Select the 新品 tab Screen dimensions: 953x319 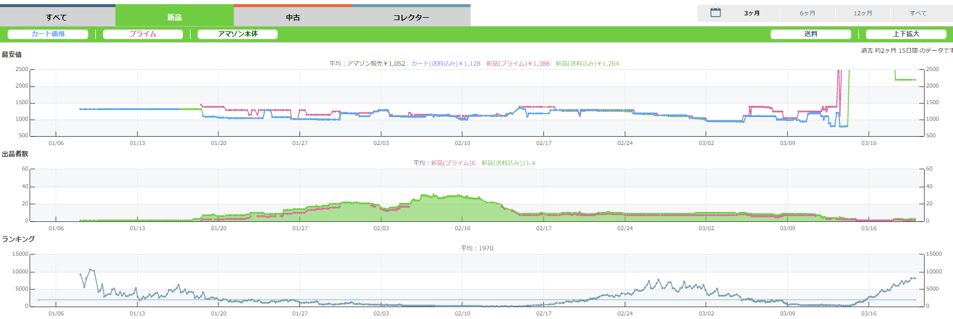175,17
